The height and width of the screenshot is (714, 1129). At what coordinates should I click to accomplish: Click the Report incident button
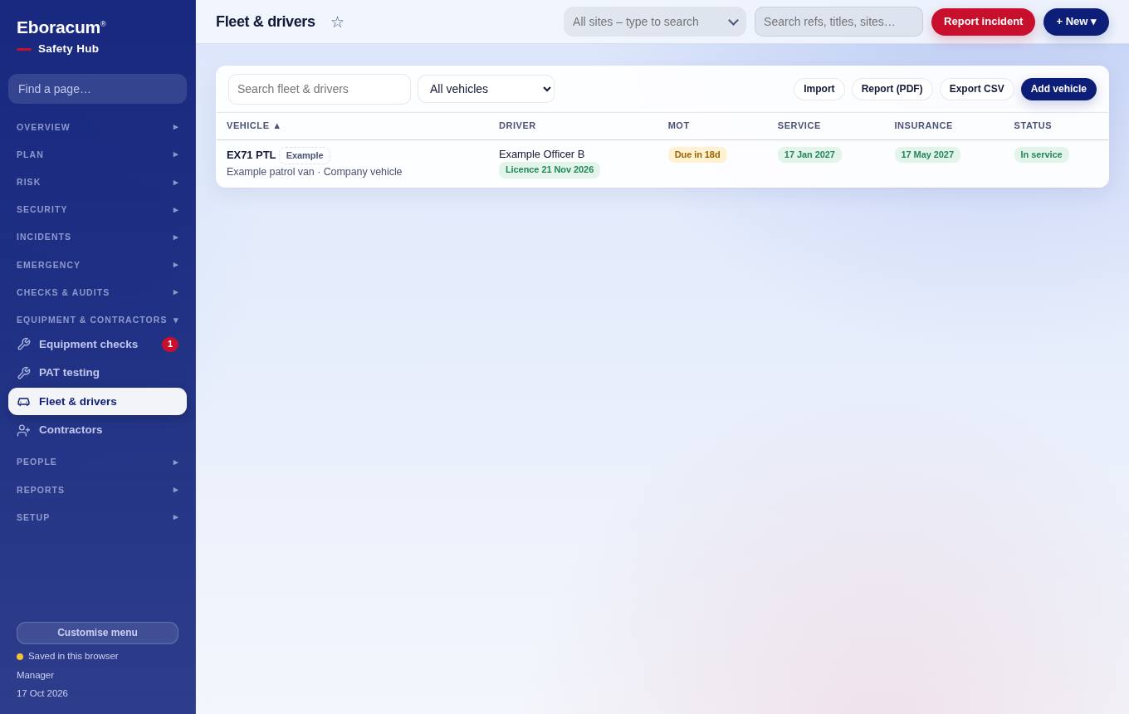(x=983, y=22)
